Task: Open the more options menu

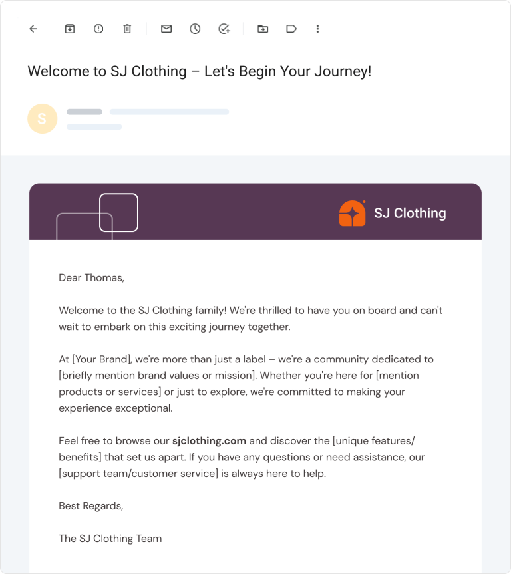Action: [317, 29]
